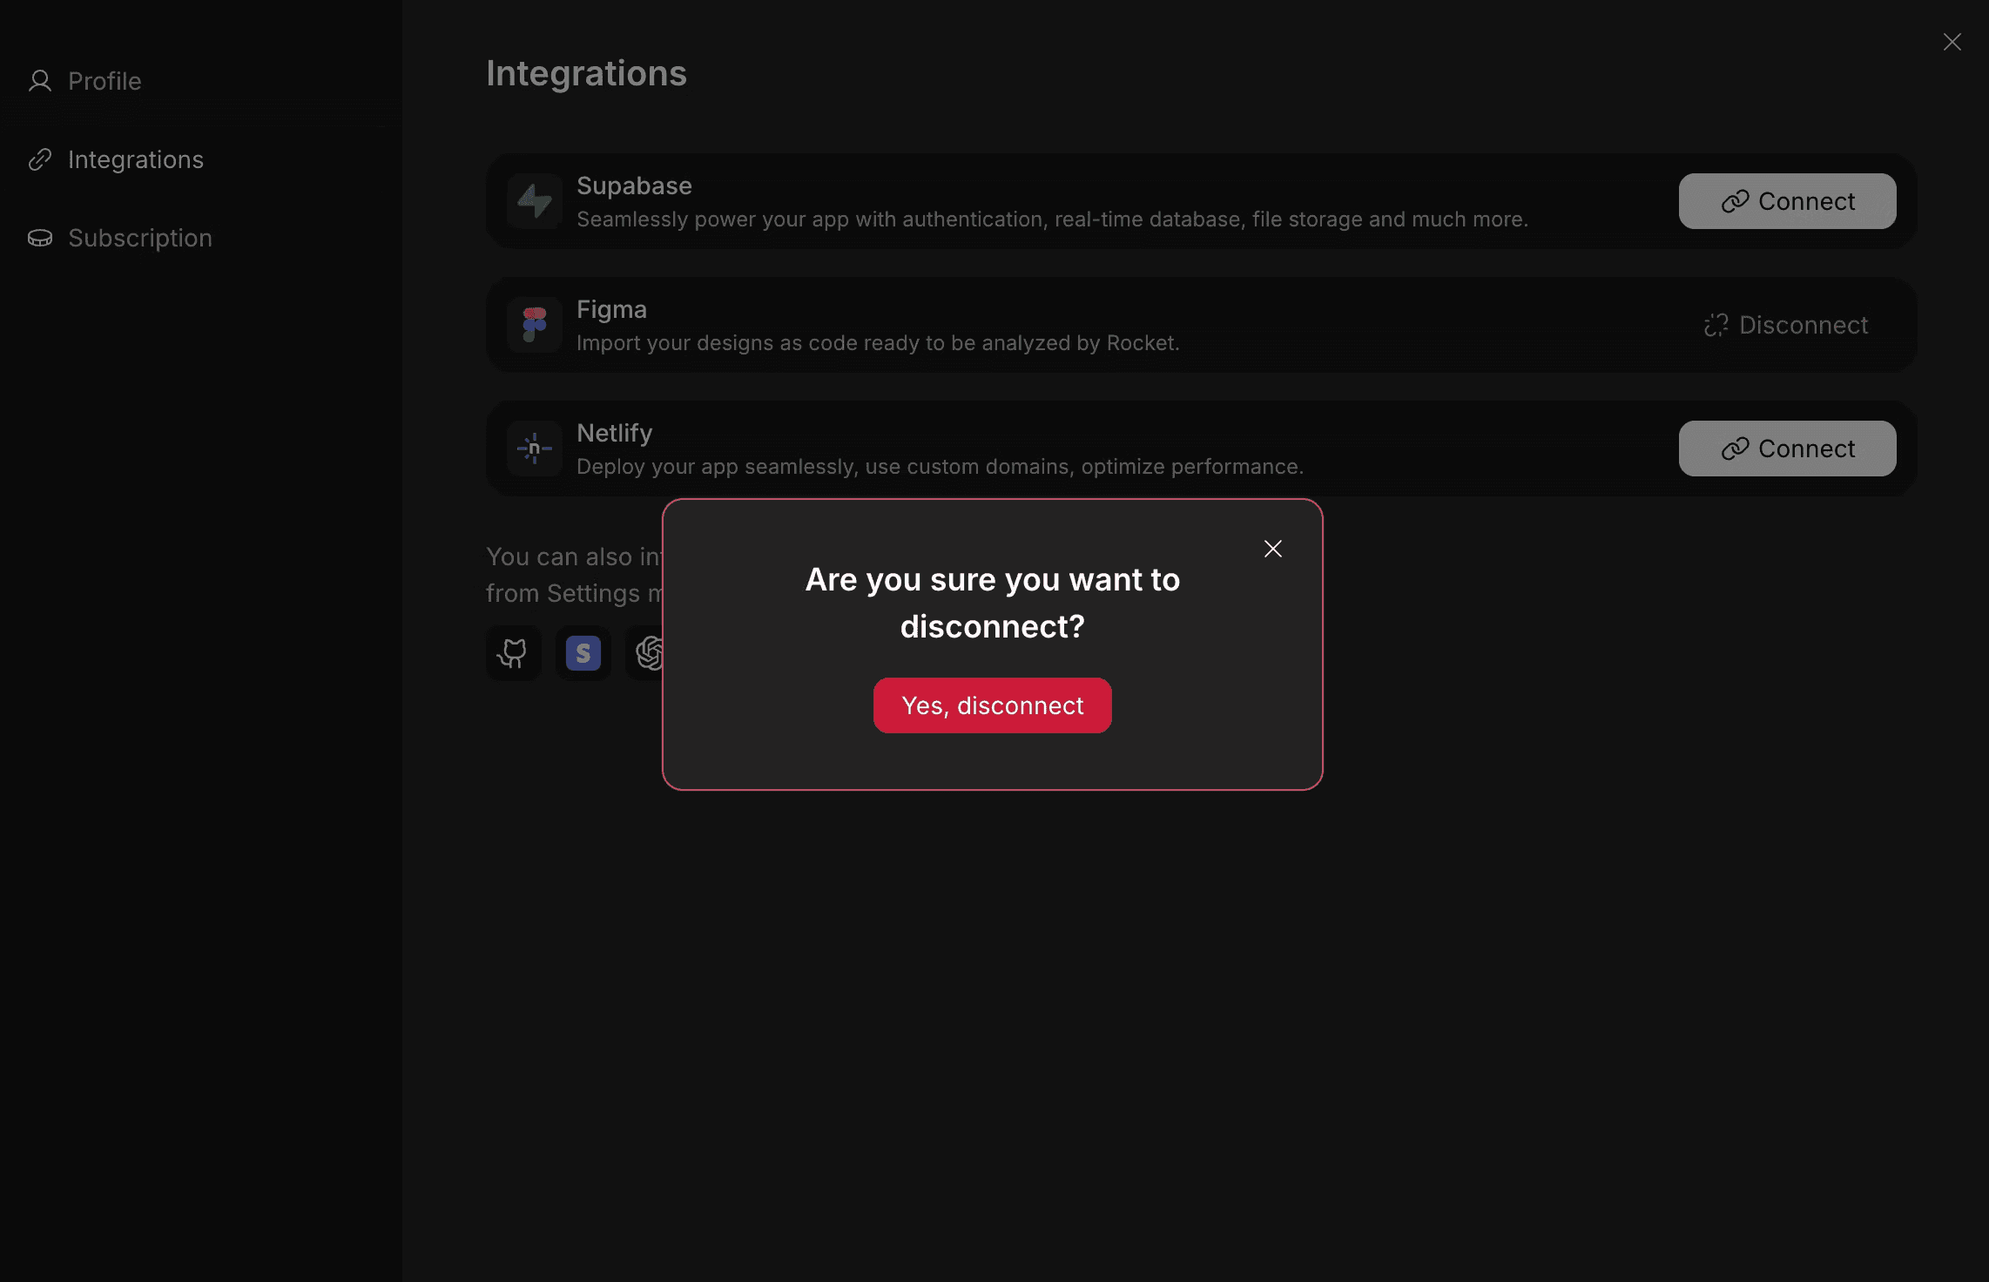Select the Integrations sidebar label
1989x1282 pixels.
click(x=136, y=159)
